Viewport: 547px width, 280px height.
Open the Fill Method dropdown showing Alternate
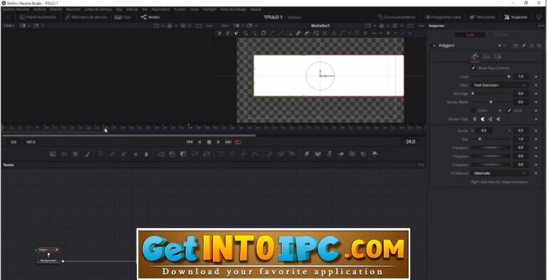coord(500,173)
